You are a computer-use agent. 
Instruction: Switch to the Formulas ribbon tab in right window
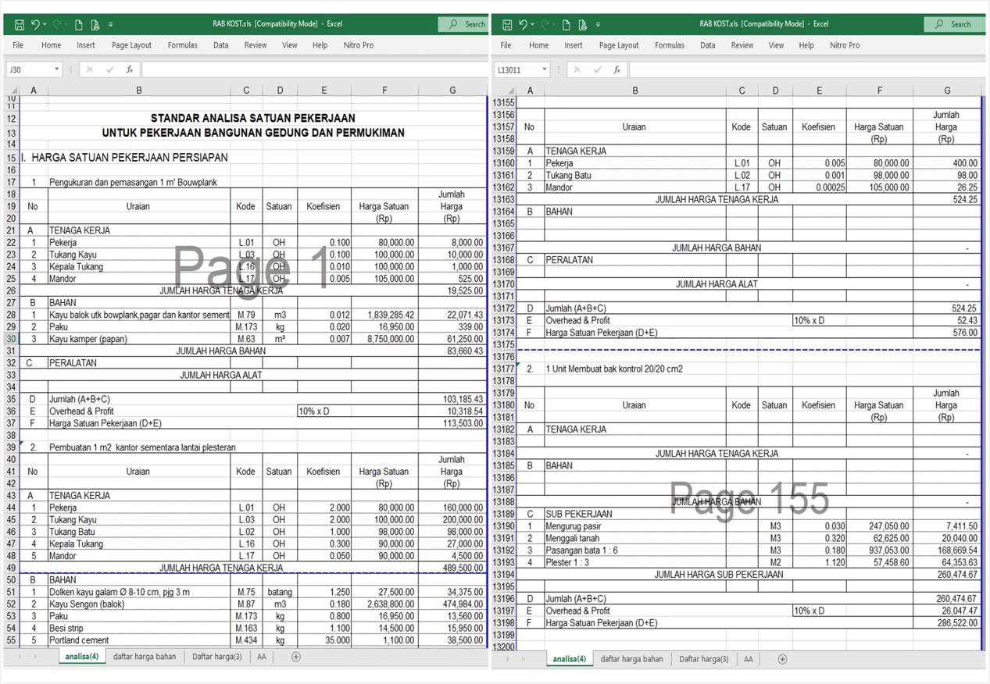click(x=669, y=45)
